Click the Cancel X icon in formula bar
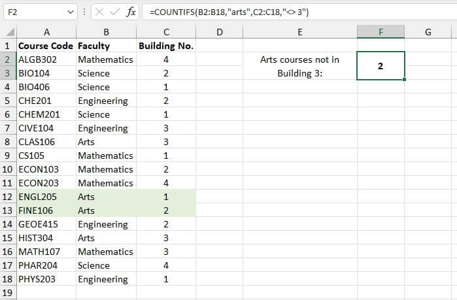 click(100, 12)
